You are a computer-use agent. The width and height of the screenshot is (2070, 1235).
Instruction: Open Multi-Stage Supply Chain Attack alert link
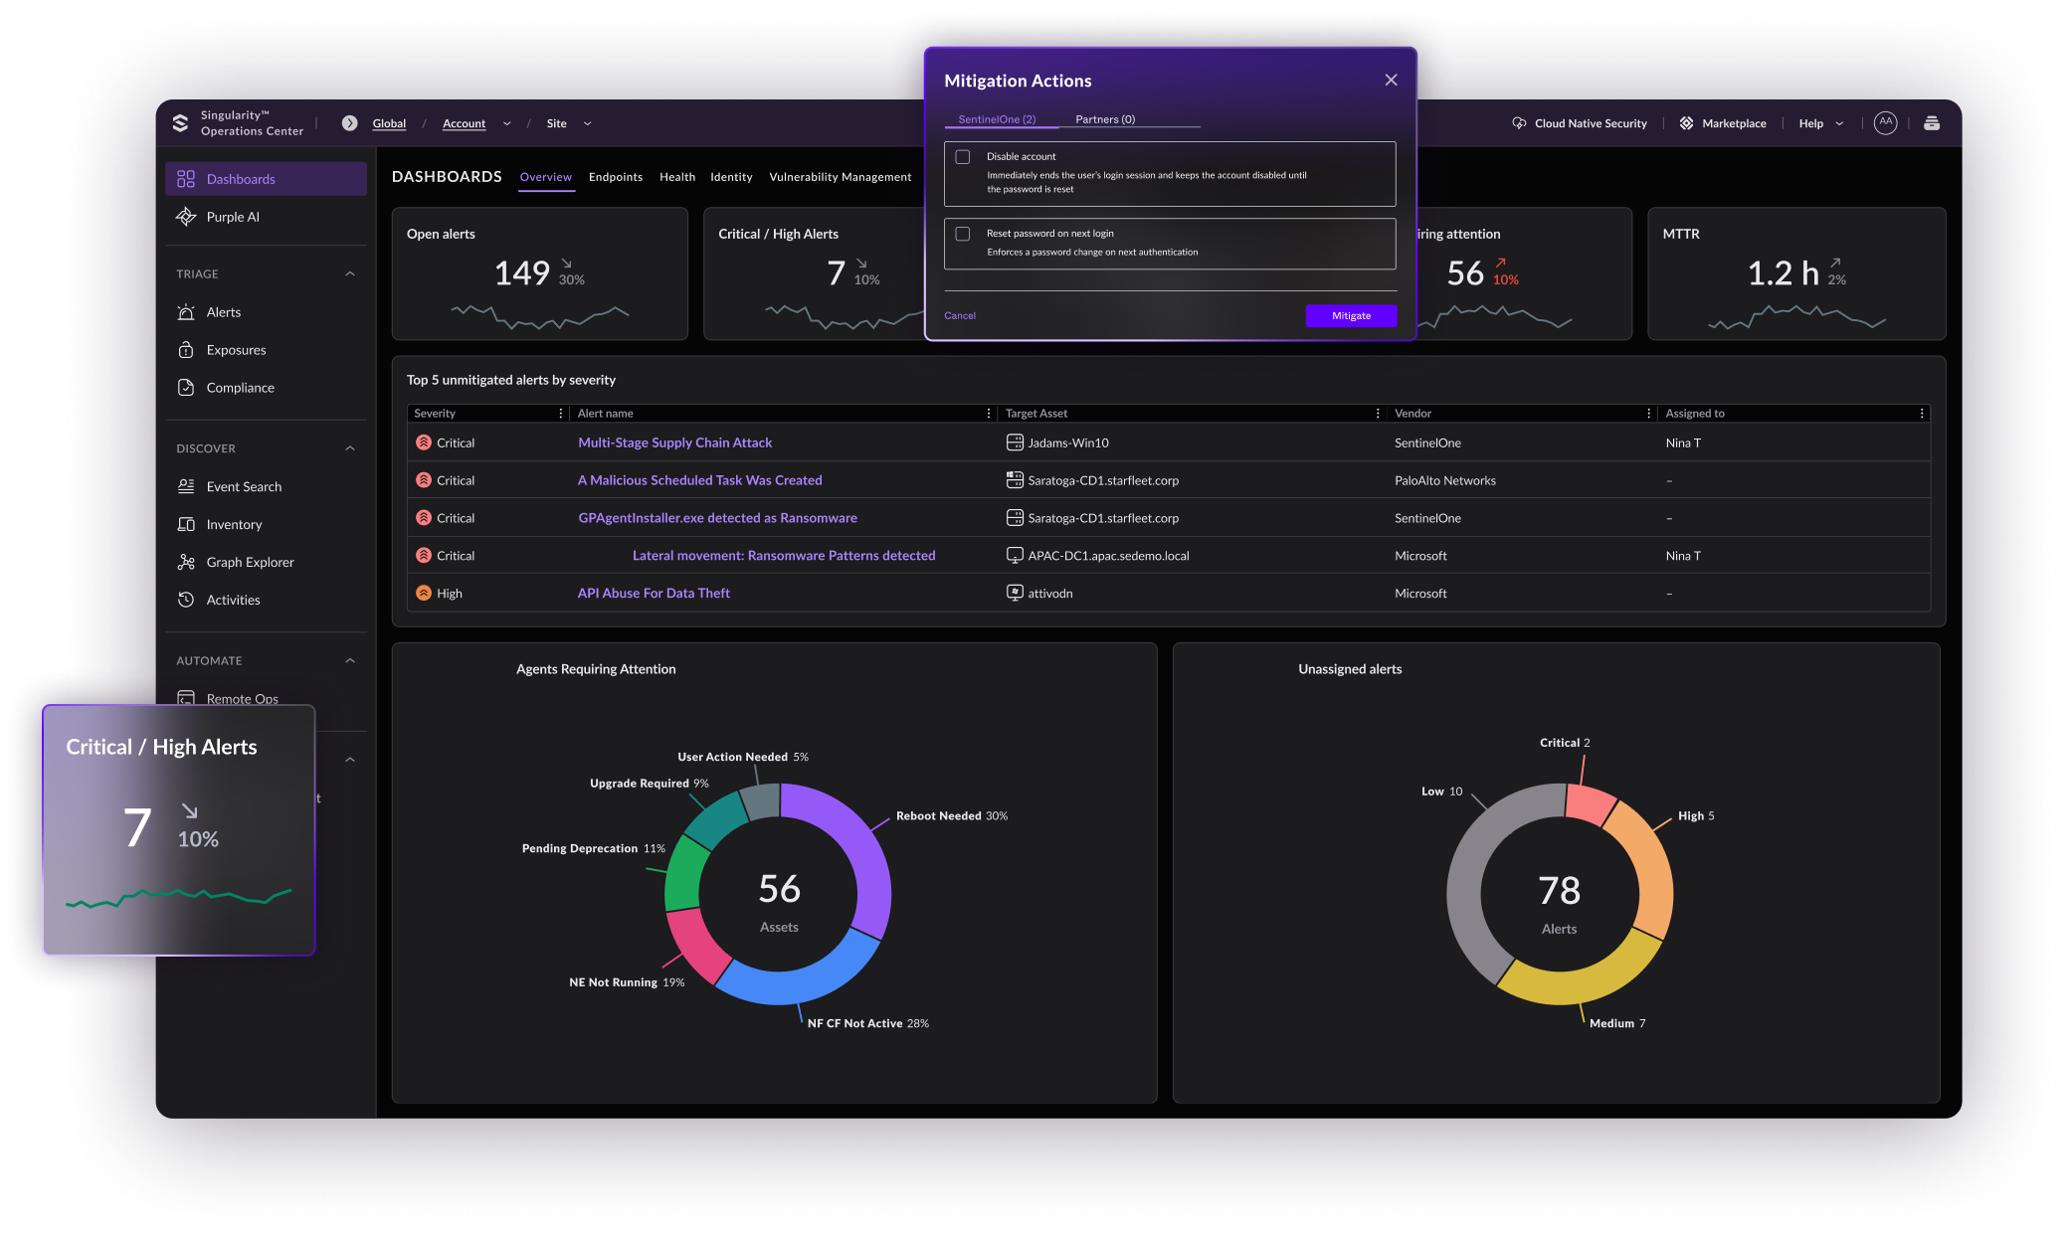(674, 442)
